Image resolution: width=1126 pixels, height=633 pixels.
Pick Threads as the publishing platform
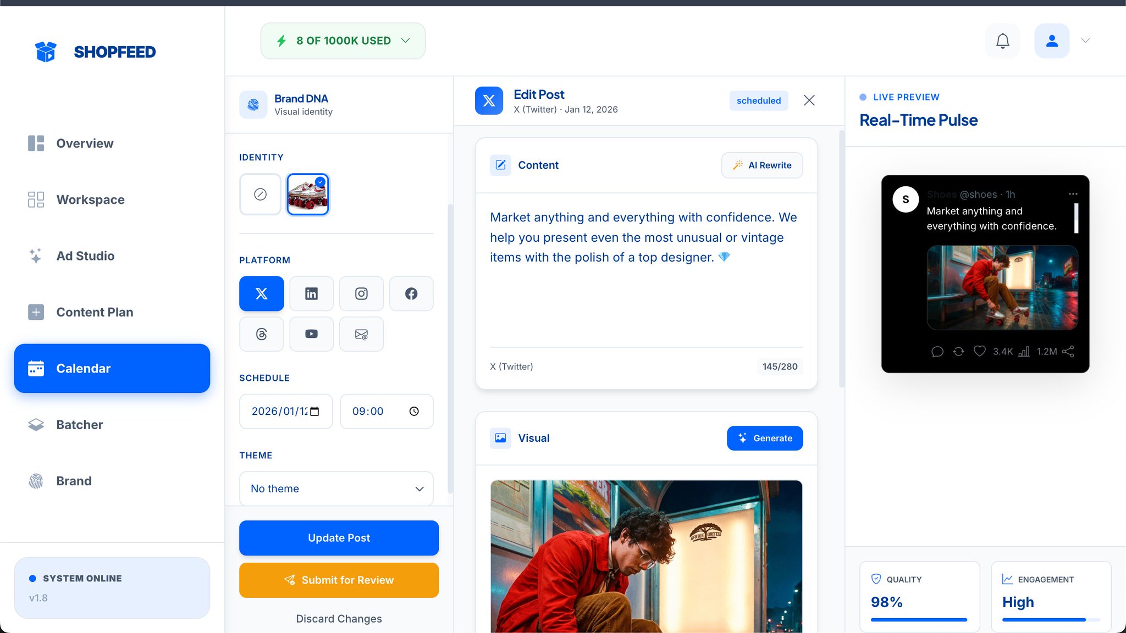coord(261,334)
